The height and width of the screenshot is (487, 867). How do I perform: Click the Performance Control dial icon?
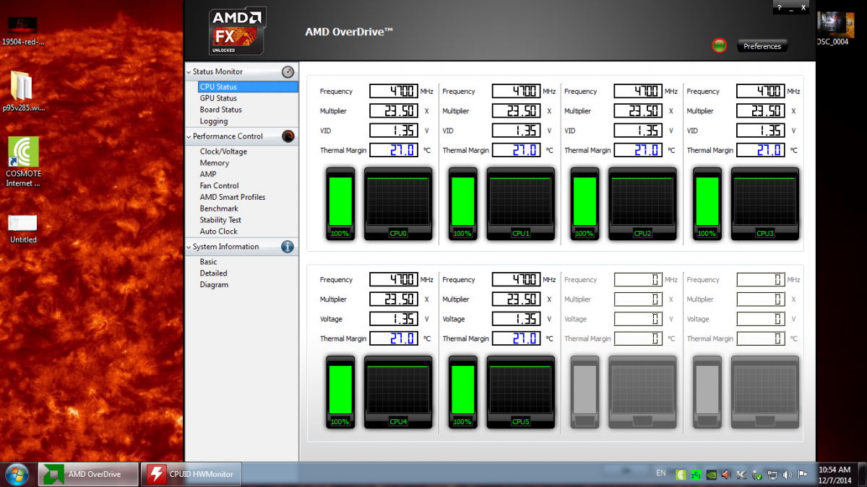[x=288, y=136]
